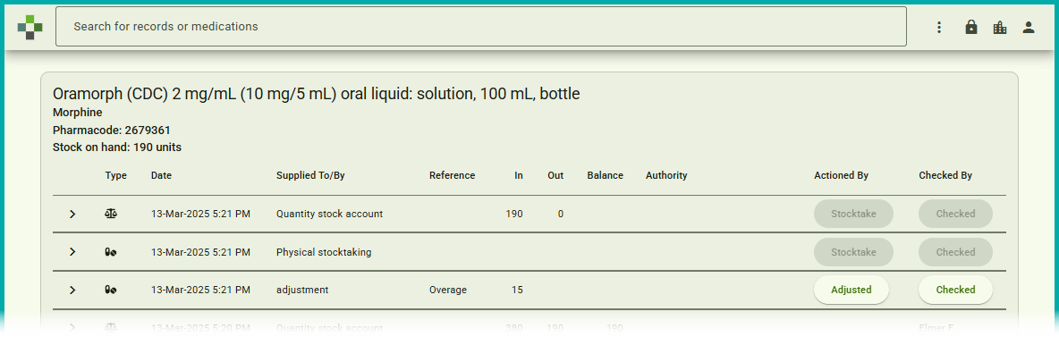Click the Balance column header
The image size is (1059, 337).
tap(606, 175)
